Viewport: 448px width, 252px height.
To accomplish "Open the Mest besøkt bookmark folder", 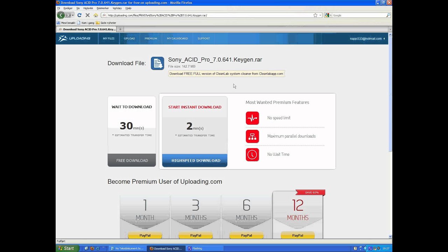I will [x=66, y=23].
